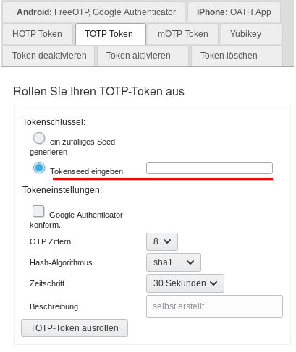This screenshot has width=296, height=352.
Task: Focus the Tokenseed input field
Action: pos(209,168)
